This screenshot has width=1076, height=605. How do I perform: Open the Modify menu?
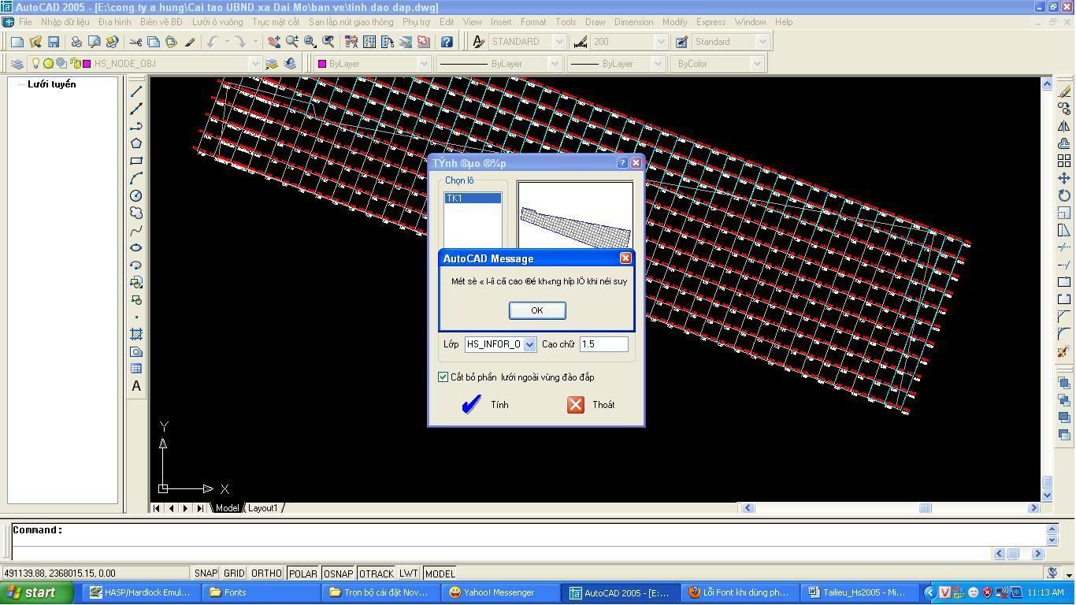(x=674, y=22)
